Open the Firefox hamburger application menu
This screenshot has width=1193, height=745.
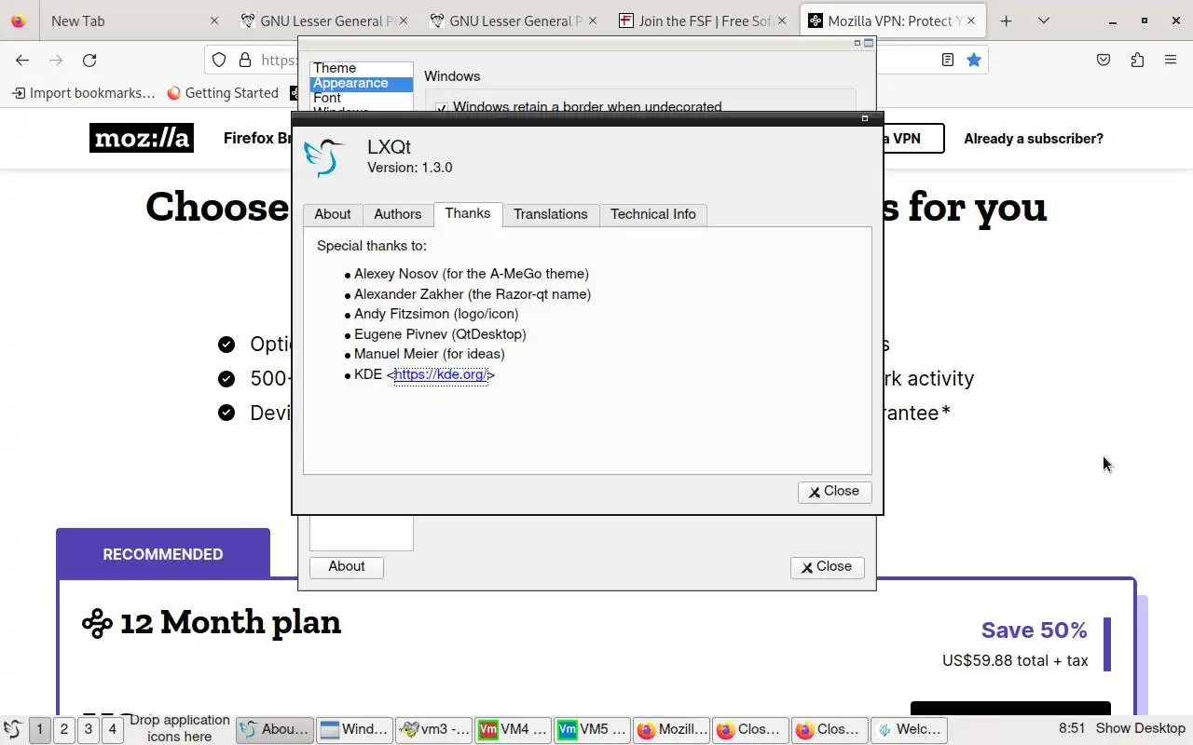(1171, 60)
